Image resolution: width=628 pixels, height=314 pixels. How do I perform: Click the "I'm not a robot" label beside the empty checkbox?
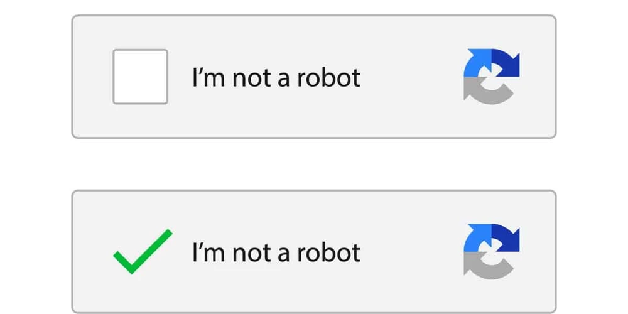point(276,78)
